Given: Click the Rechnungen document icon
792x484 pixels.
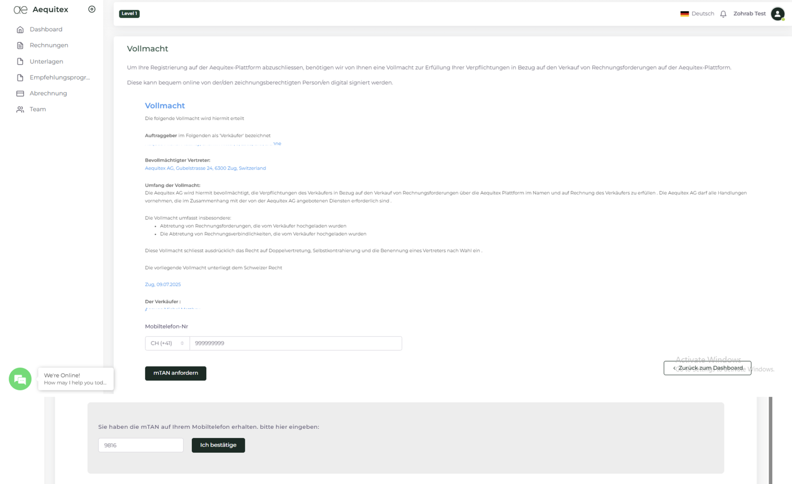Looking at the screenshot, I should point(20,46).
